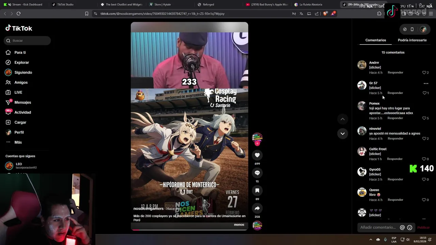
Task: Share video with arrow icon
Action: tap(257, 208)
